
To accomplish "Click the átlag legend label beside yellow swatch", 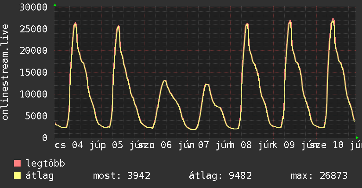I will (x=40, y=176).
